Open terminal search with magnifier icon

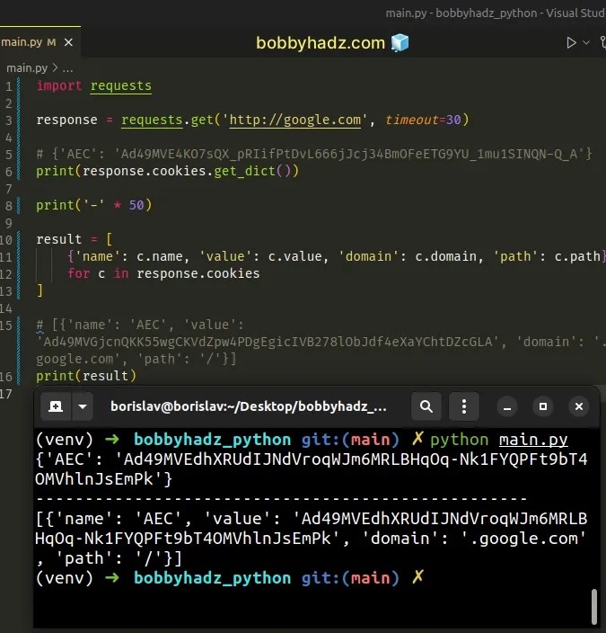(x=426, y=406)
